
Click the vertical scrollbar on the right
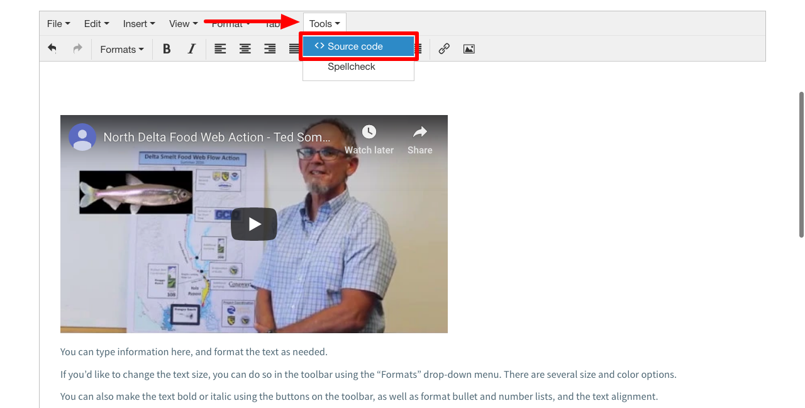click(801, 165)
